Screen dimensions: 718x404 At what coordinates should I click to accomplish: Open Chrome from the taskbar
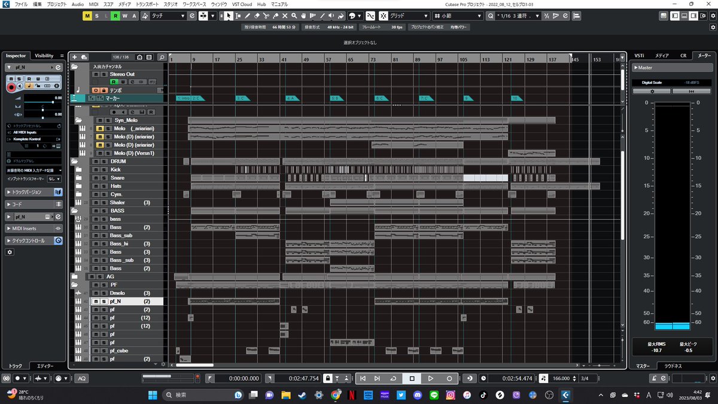tap(336, 395)
